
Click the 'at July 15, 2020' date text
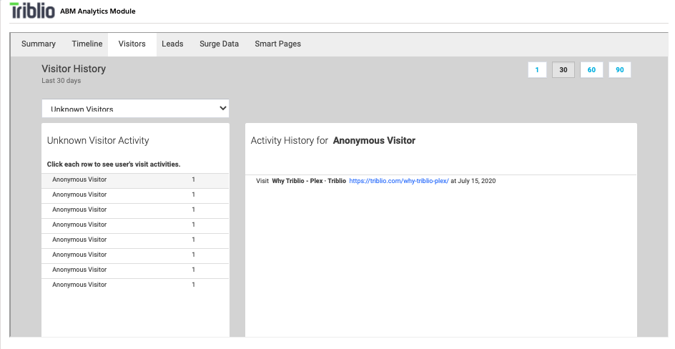pyautogui.click(x=473, y=181)
